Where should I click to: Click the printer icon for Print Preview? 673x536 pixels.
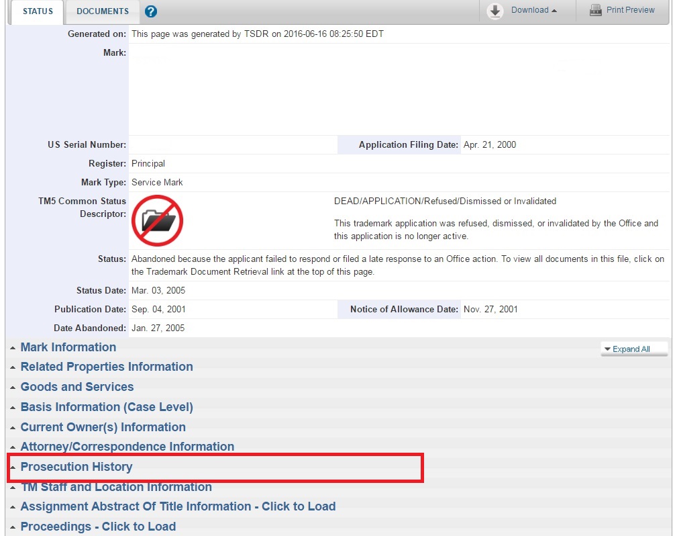(x=595, y=10)
